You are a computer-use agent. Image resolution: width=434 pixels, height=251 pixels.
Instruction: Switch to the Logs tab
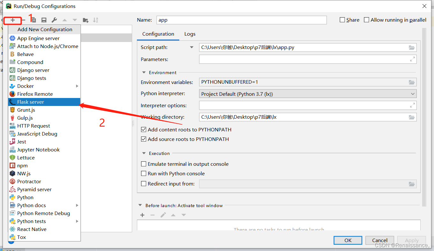click(190, 34)
